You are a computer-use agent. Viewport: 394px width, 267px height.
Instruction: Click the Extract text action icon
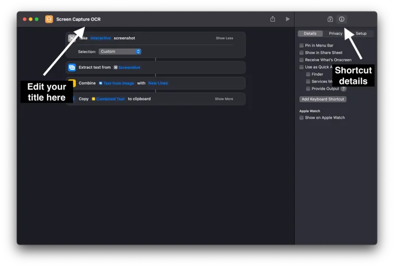(72, 67)
